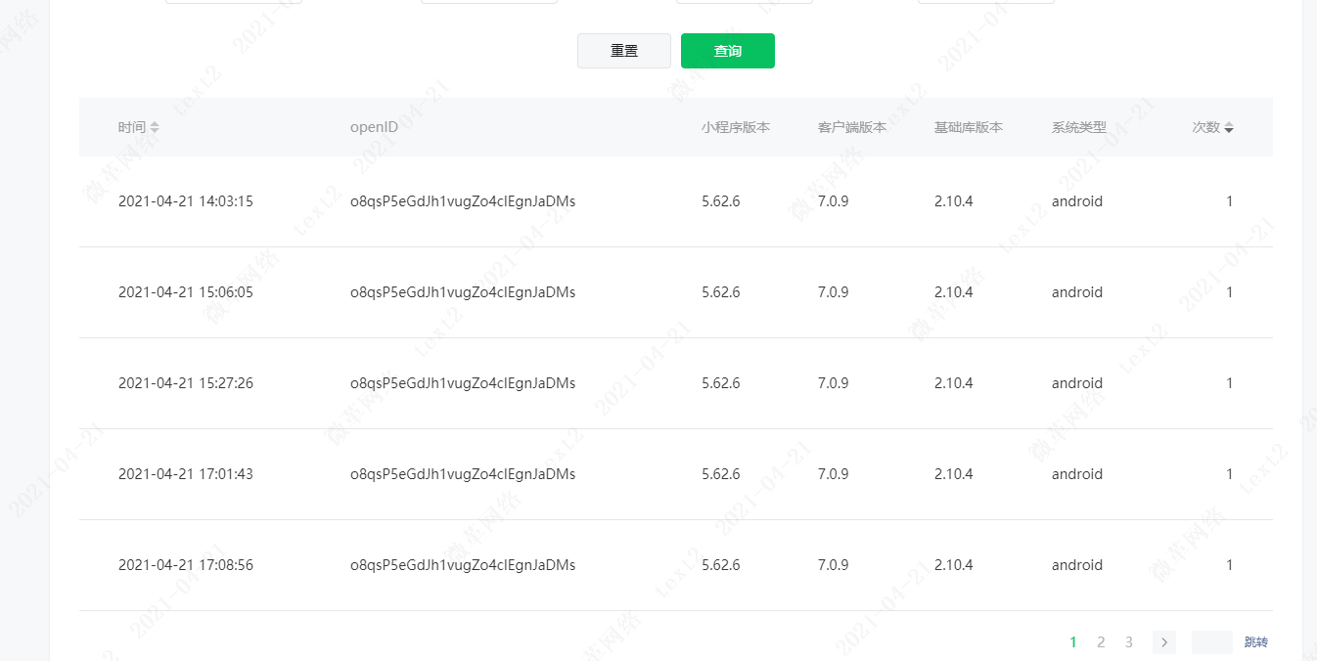Click the 系统类型 column header
Viewport: 1317px width, 661px height.
point(1079,127)
